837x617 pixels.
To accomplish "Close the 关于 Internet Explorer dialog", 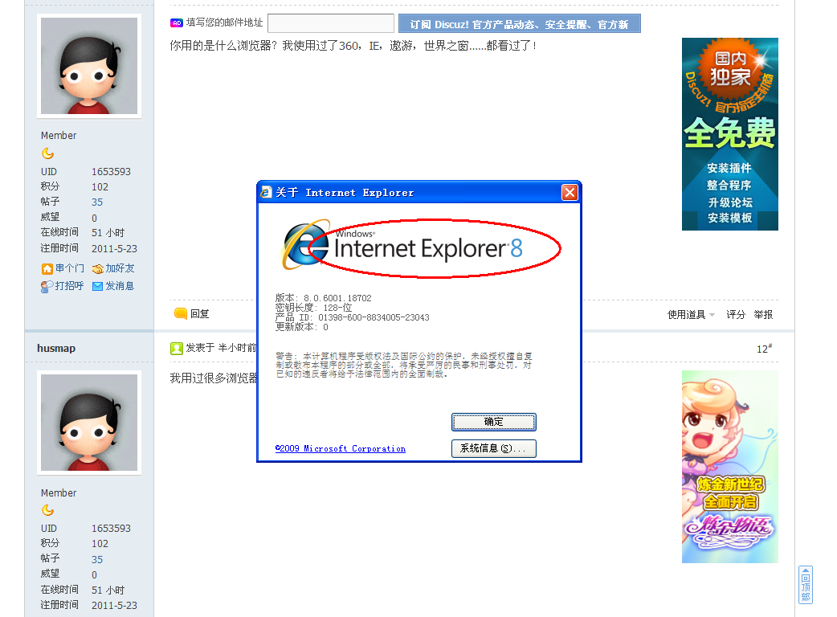I will pos(570,192).
